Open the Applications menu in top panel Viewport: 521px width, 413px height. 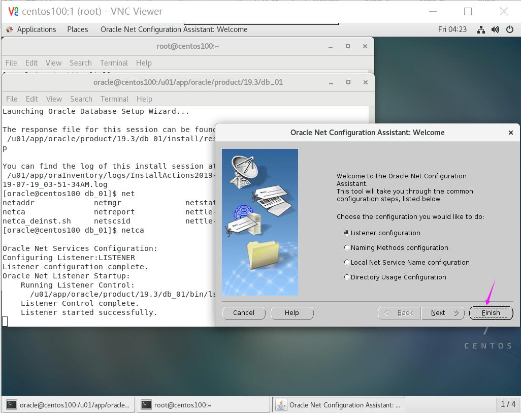37,29
